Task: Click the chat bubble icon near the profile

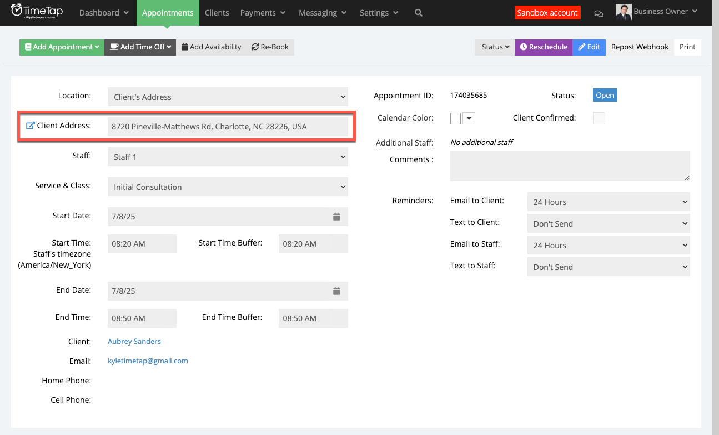Action: [599, 13]
